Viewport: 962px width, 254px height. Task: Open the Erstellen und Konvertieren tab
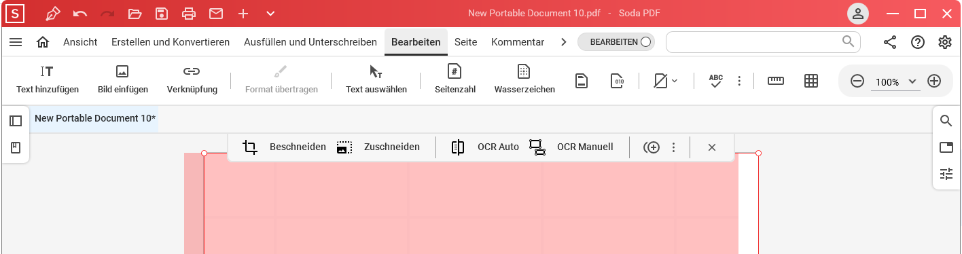(171, 42)
